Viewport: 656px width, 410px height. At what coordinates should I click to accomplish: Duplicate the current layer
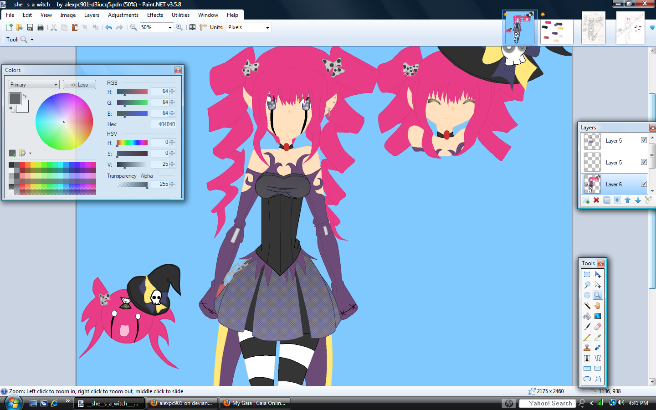coord(607,200)
